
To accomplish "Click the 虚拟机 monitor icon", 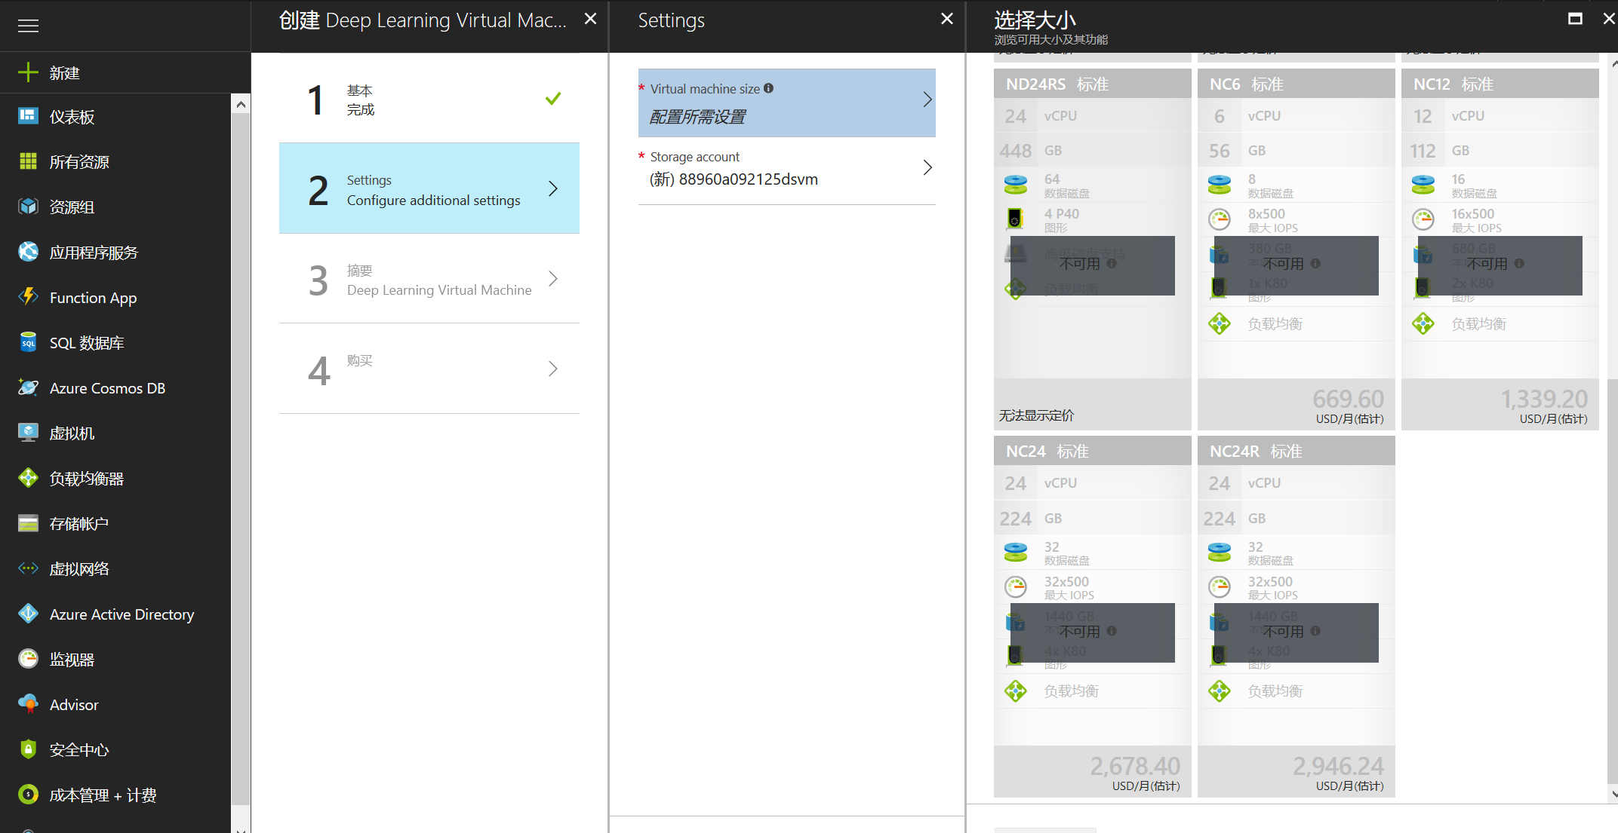I will click(28, 432).
